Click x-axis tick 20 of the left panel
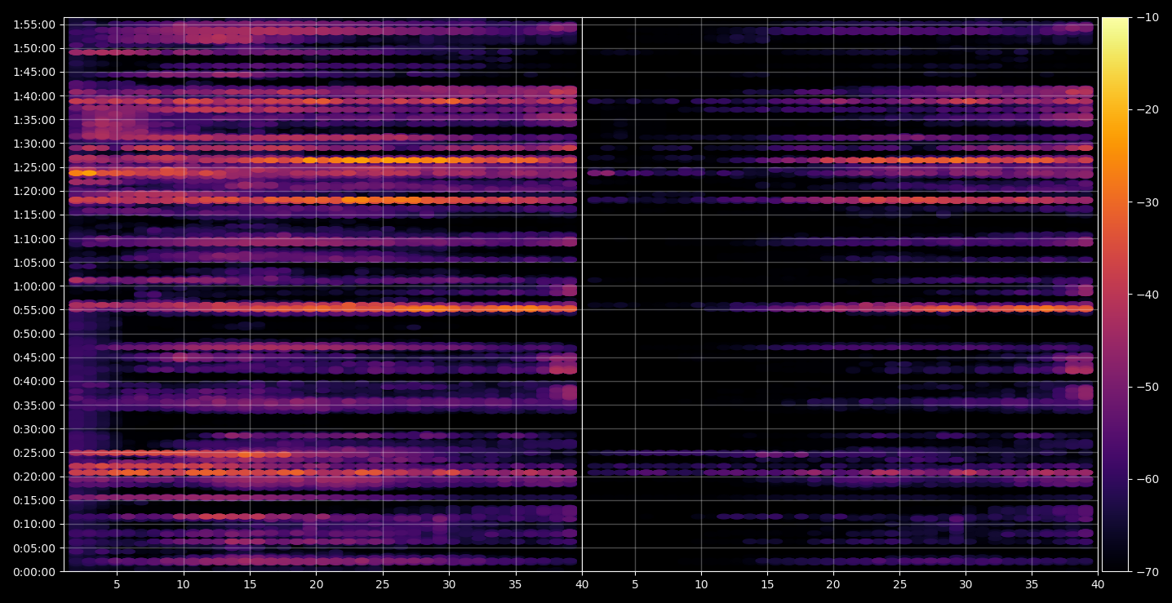1172x603 pixels. pyautogui.click(x=316, y=584)
